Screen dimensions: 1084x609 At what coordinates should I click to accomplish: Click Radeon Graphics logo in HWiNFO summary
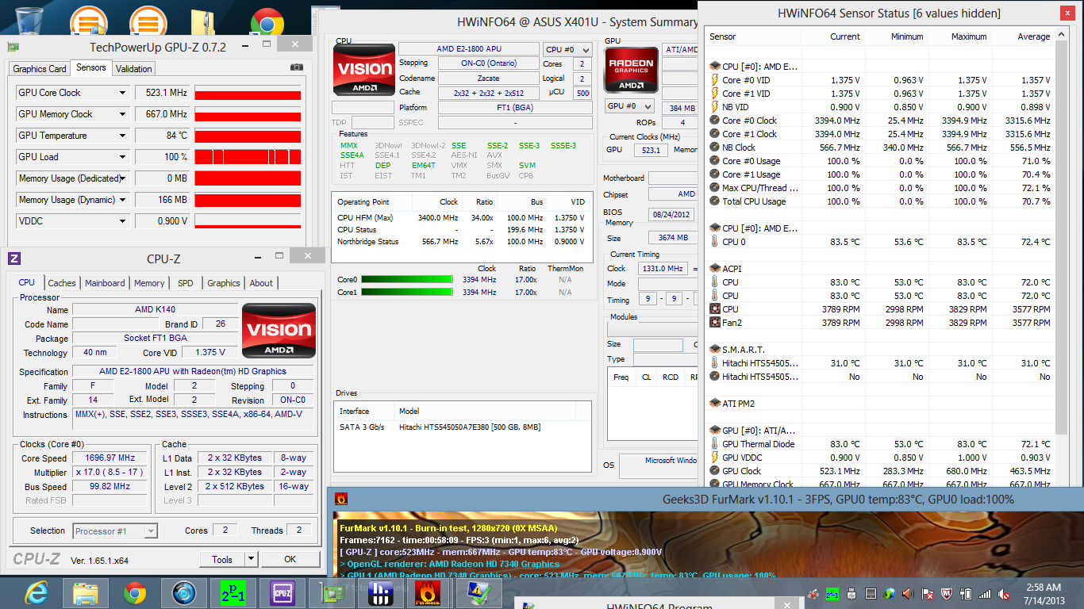(x=632, y=71)
